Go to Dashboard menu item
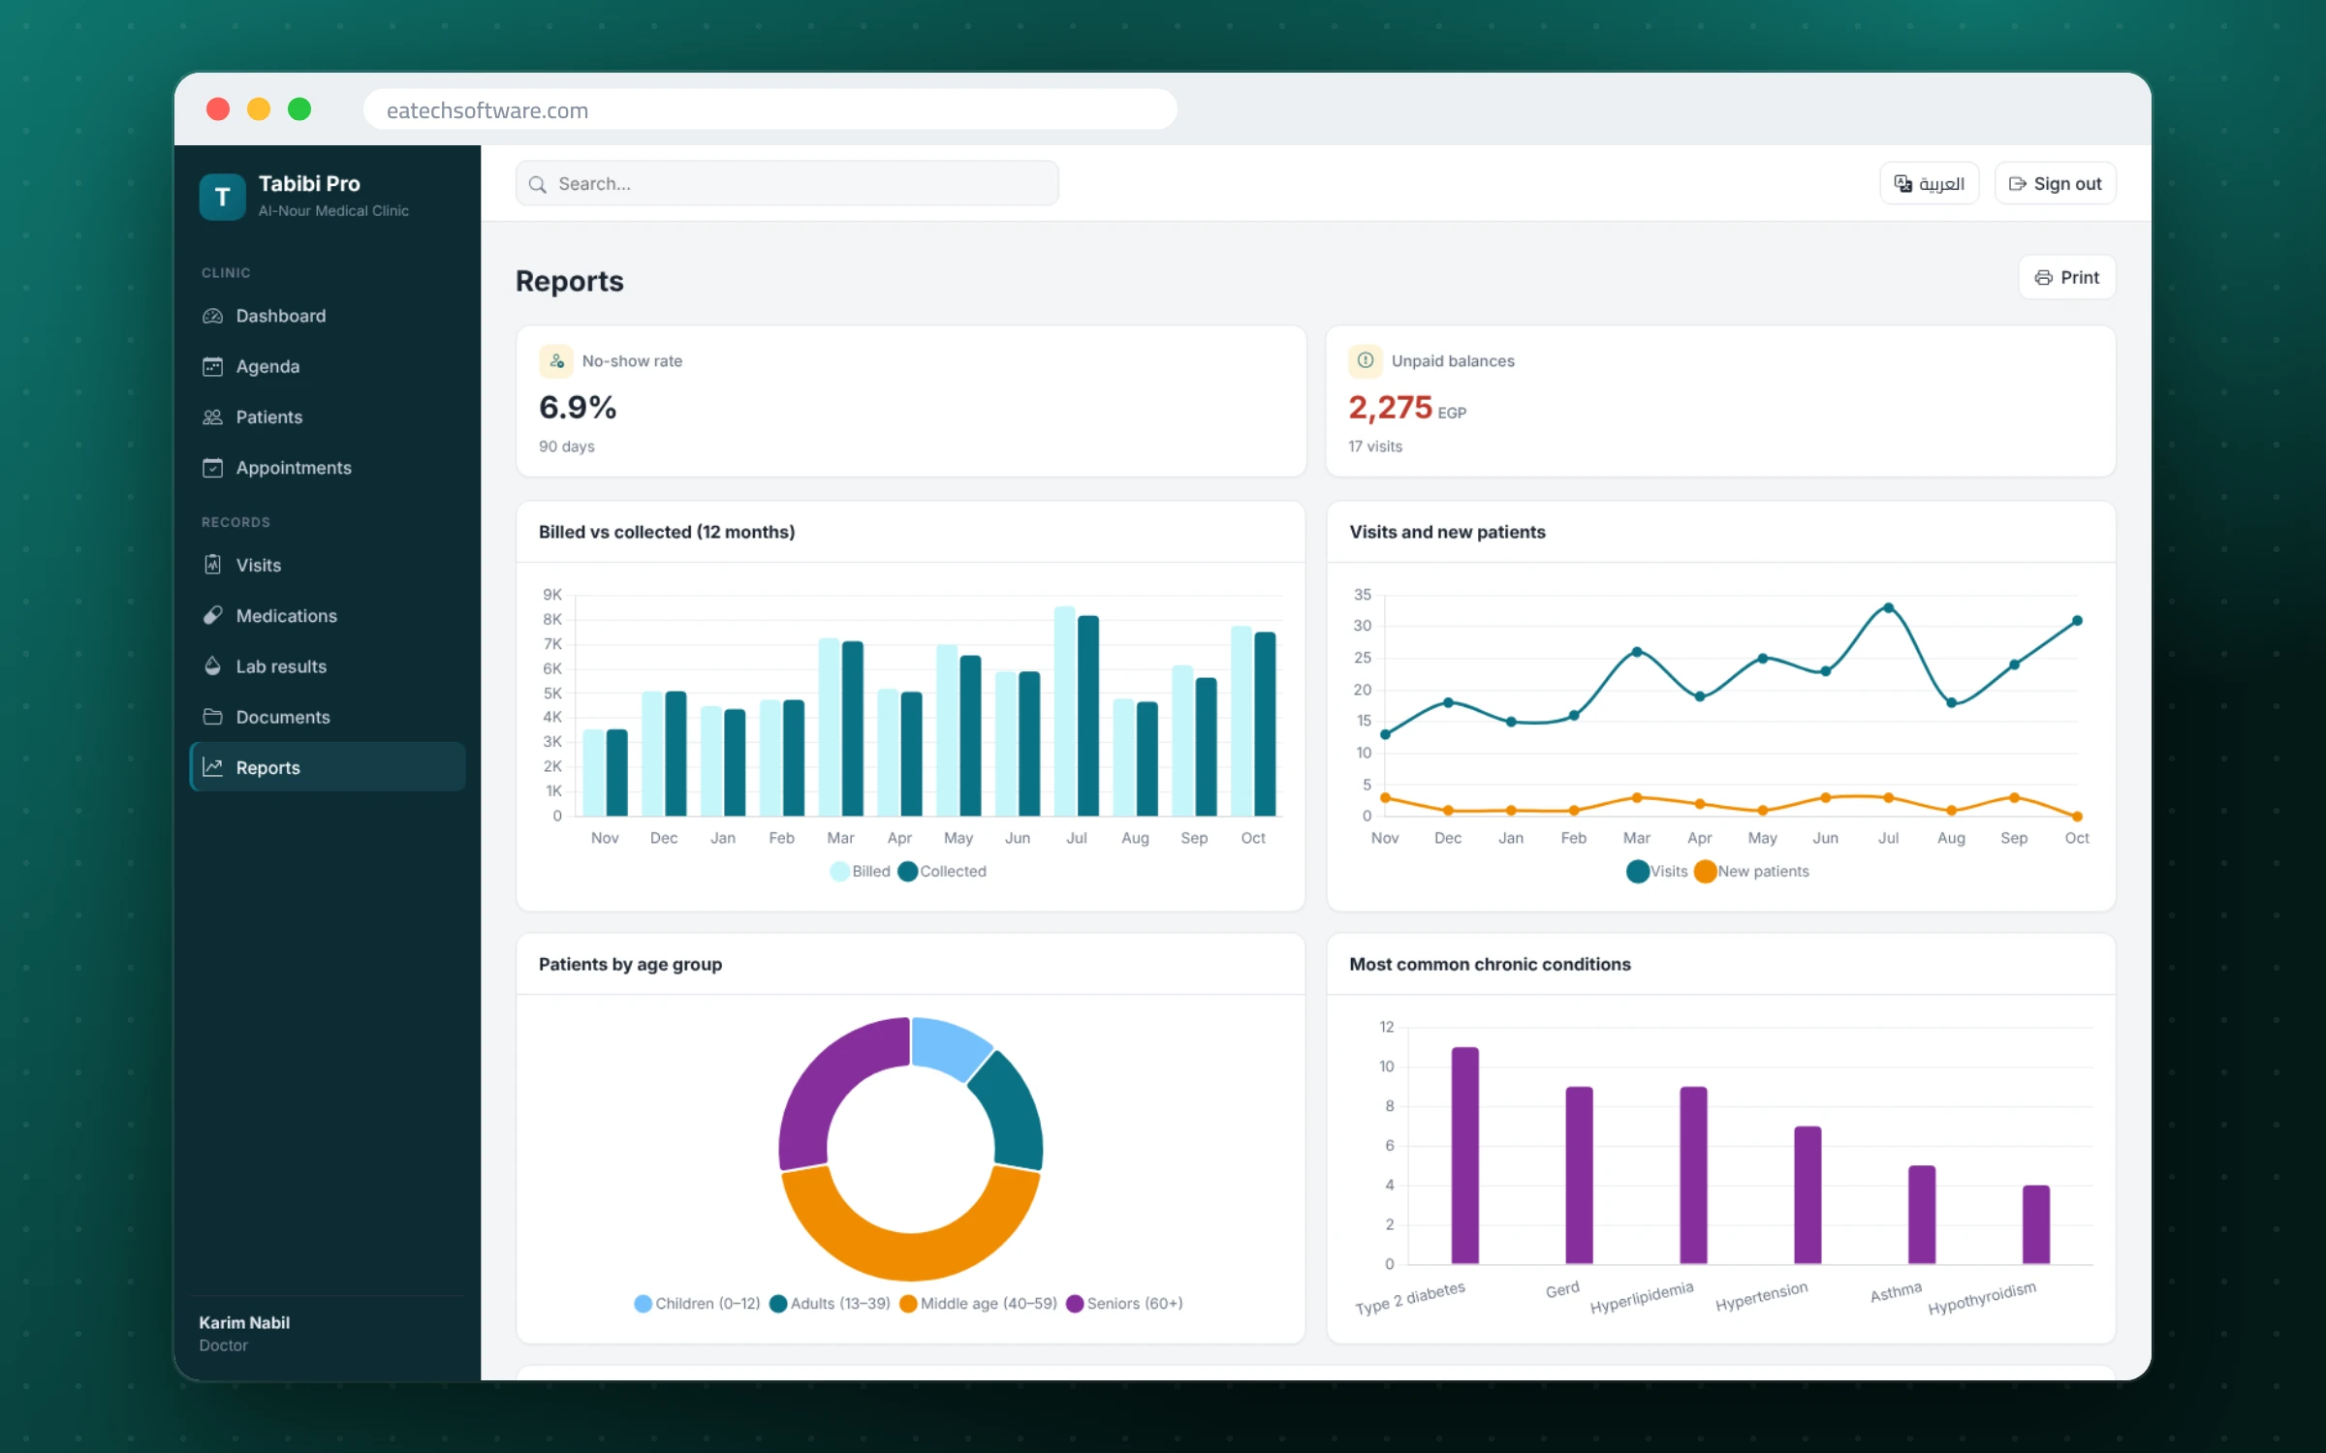This screenshot has height=1453, width=2326. click(x=328, y=316)
